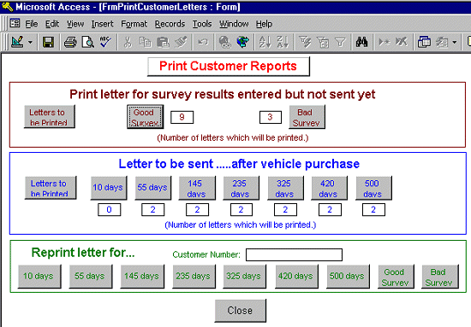The image size is (471, 327).
Task: Click the blue 420 days button
Action: coord(329,188)
